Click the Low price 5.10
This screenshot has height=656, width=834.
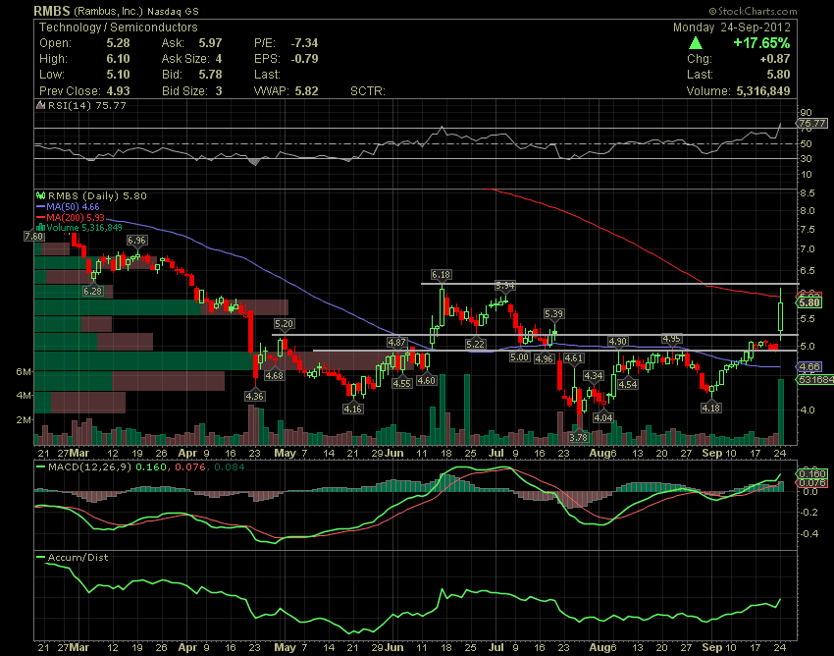(118, 75)
